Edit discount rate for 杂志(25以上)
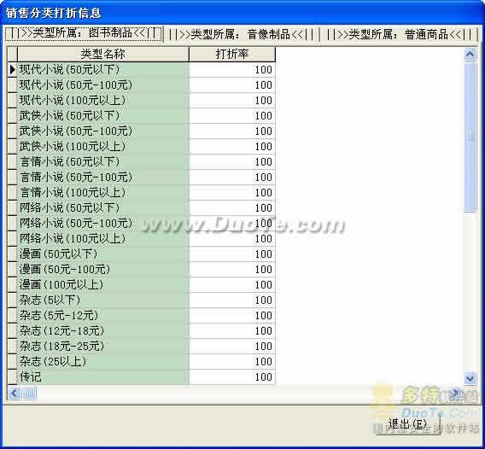485x449 pixels. click(232, 361)
